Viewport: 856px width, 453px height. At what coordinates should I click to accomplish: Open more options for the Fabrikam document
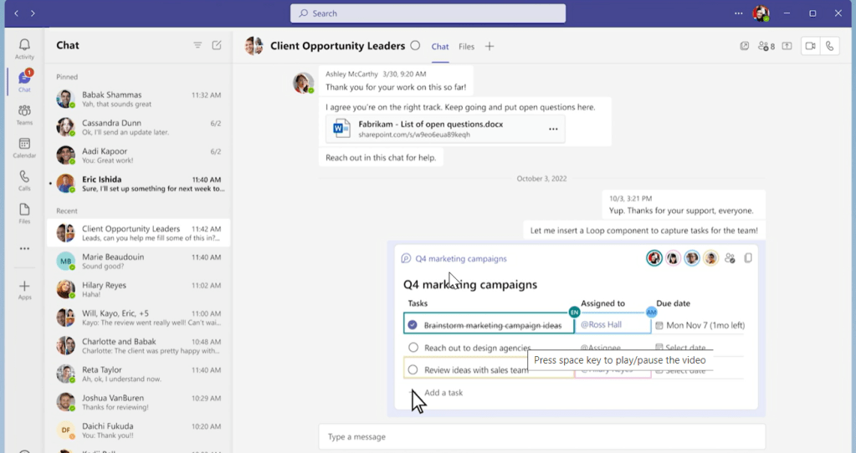pyautogui.click(x=553, y=130)
